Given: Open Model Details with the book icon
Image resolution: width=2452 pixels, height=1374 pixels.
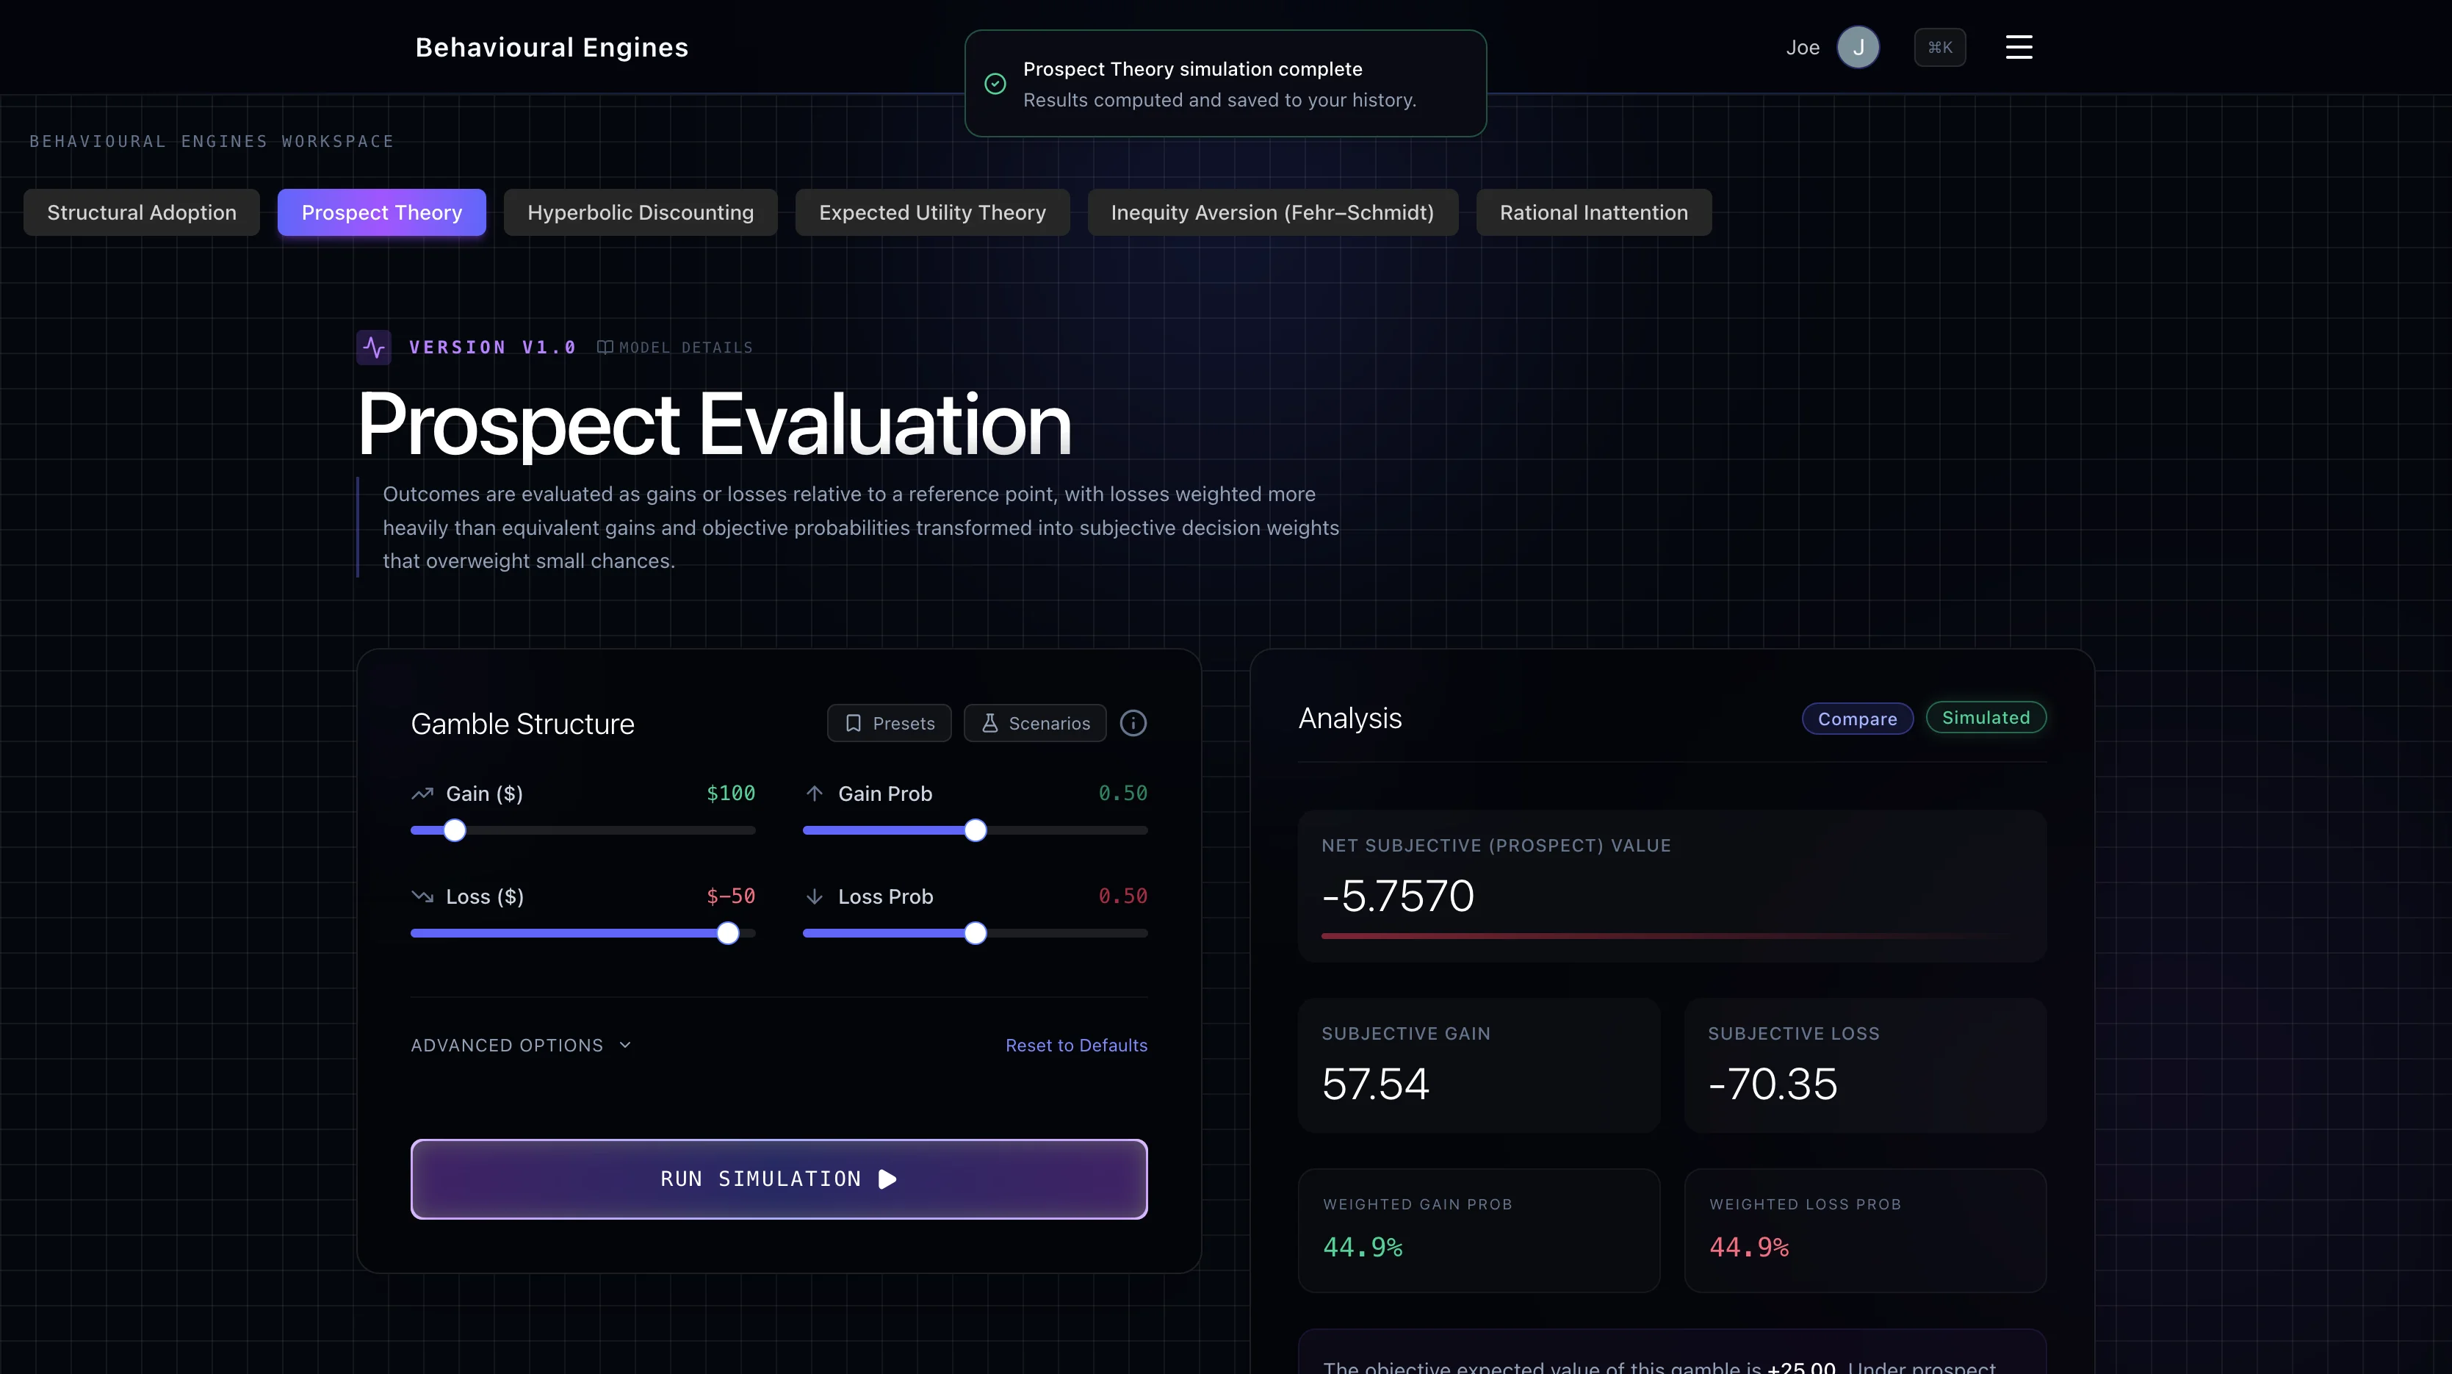Looking at the screenshot, I should (605, 347).
